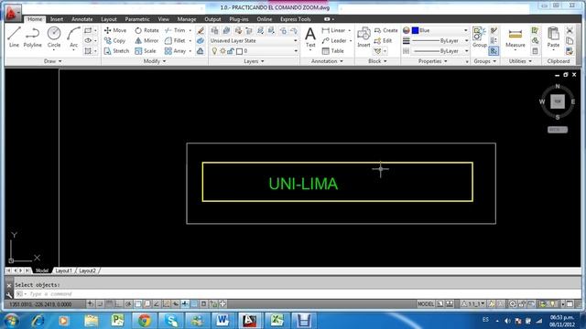This screenshot has width=586, height=329.
Task: Open Microsoft Word from the taskbar
Action: (x=222, y=321)
